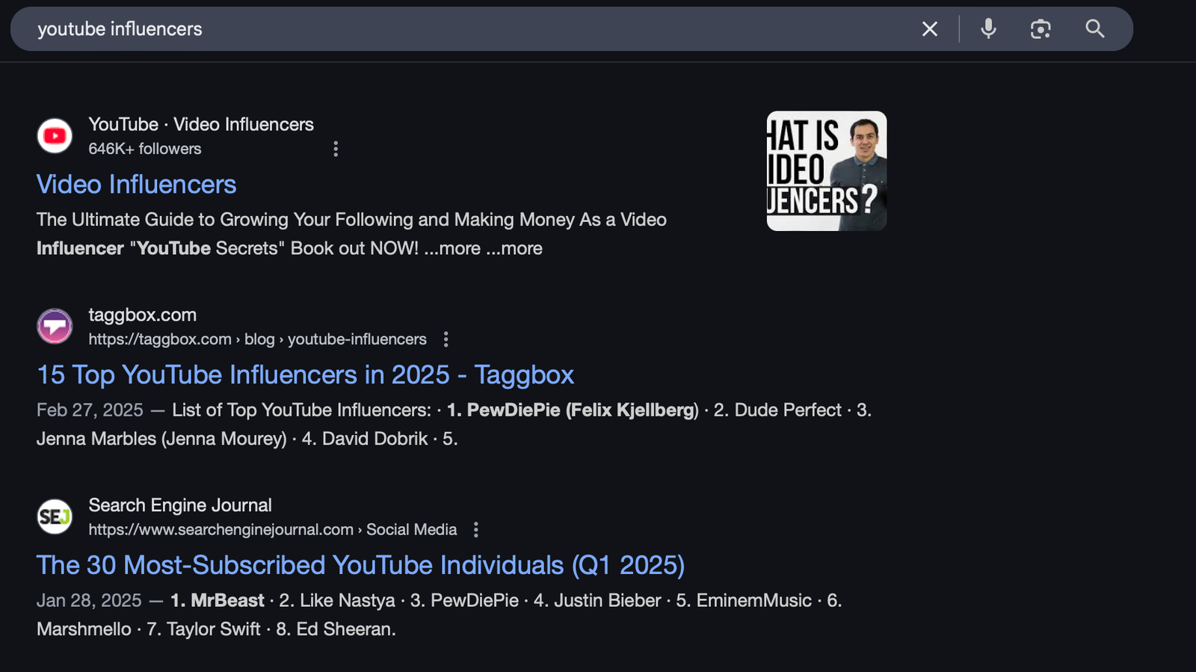Open search by image camera icon

(x=1041, y=29)
